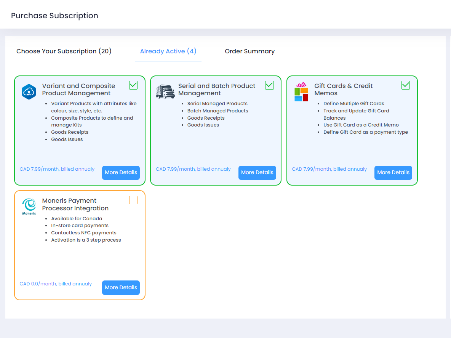Image resolution: width=451 pixels, height=338 pixels.
Task: Click the Serial and Batch truck icon
Action: (165, 92)
